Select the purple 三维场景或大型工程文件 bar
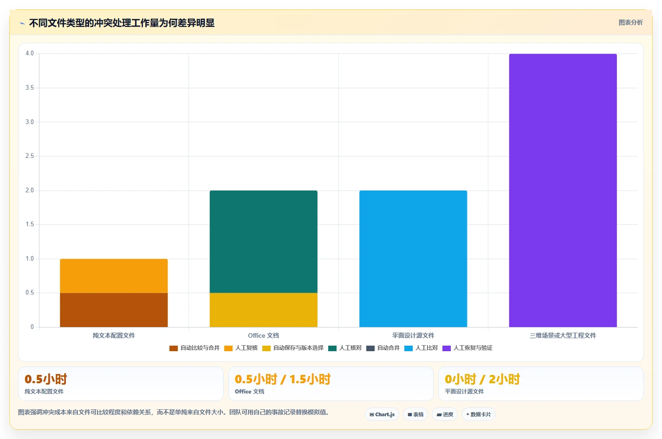This screenshot has height=439, width=662. (563, 190)
